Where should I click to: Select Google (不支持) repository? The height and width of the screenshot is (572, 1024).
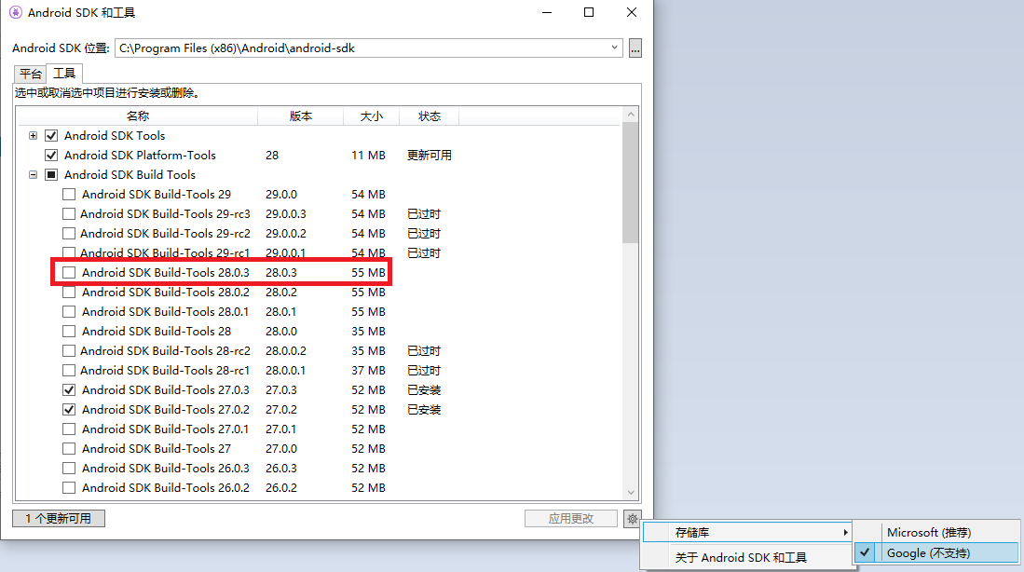pos(937,553)
